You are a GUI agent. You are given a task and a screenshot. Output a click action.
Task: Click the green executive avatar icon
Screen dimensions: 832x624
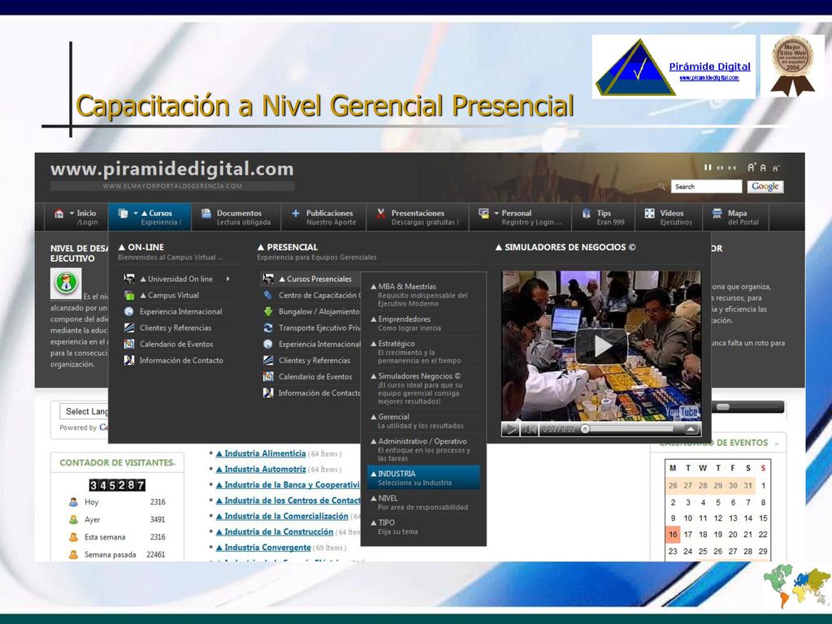[66, 283]
